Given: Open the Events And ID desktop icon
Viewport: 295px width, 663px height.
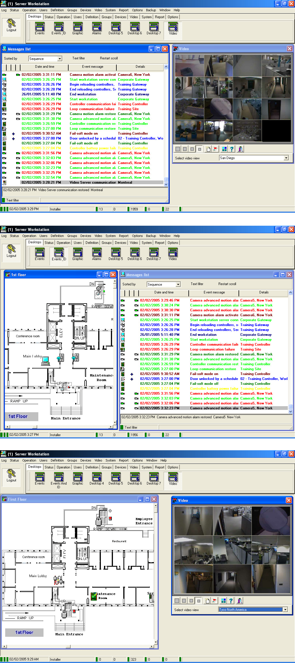Looking at the screenshot, I should (59, 481).
